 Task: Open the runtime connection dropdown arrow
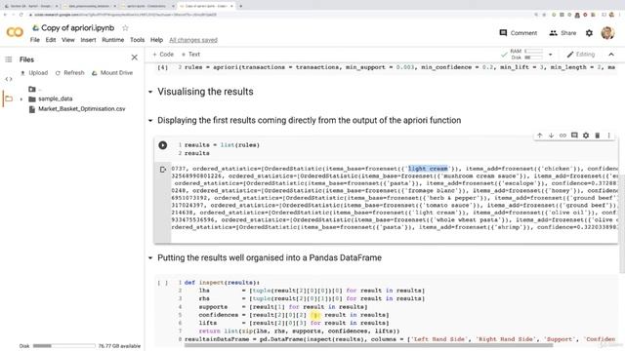[x=551, y=55]
